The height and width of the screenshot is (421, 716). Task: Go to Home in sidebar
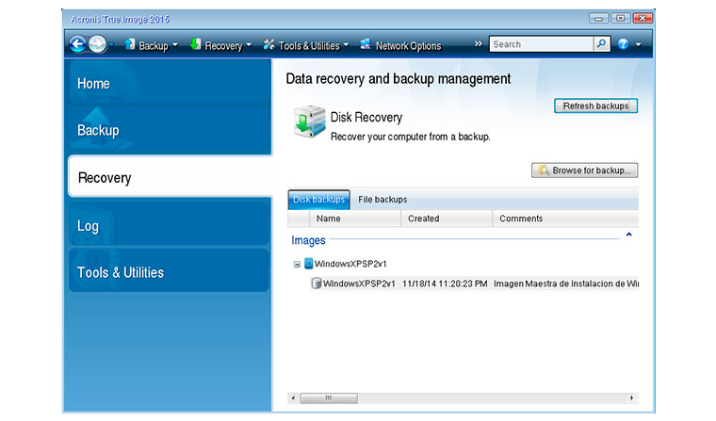[170, 83]
